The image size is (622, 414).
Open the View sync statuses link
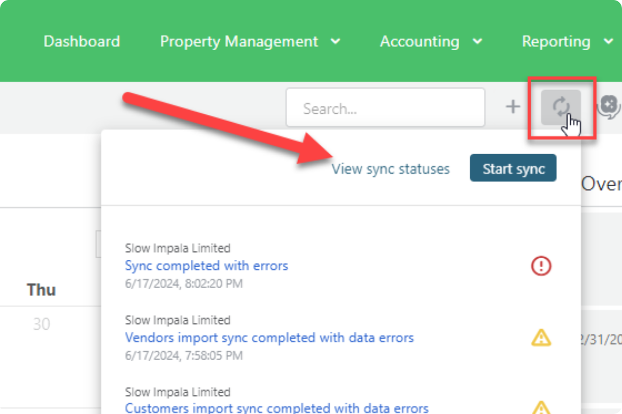click(390, 168)
